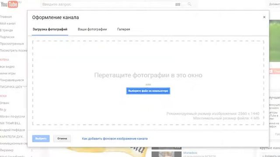Close the Оформление канала dialog
This screenshot has width=280, height=157.
(x=264, y=17)
